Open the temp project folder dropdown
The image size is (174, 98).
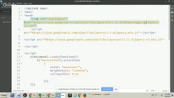point(4,18)
